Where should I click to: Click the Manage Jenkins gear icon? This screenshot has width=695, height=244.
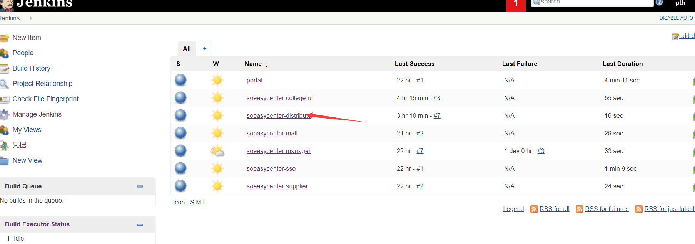(x=4, y=114)
